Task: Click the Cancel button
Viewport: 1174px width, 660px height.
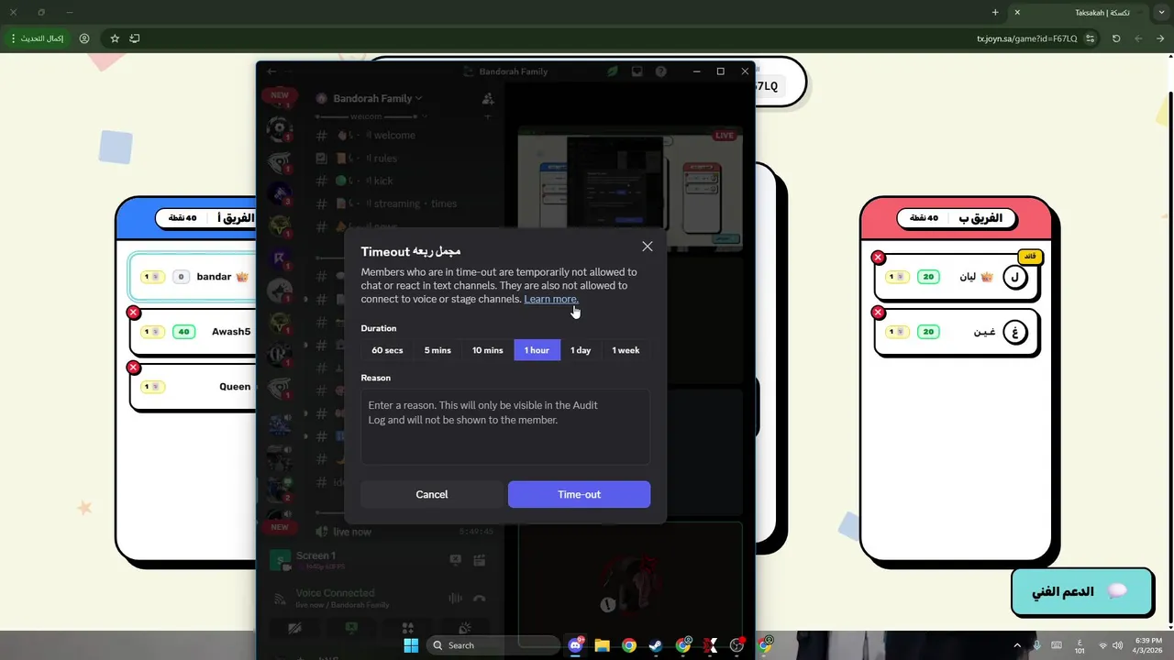Action: (432, 494)
